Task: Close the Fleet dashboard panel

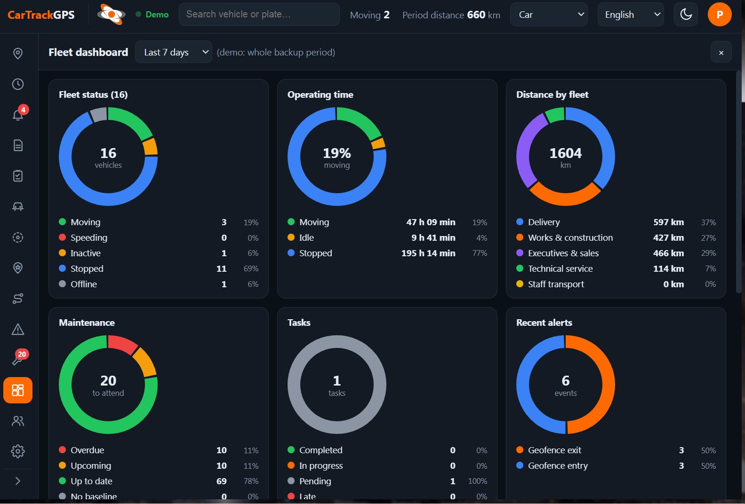Action: (721, 52)
